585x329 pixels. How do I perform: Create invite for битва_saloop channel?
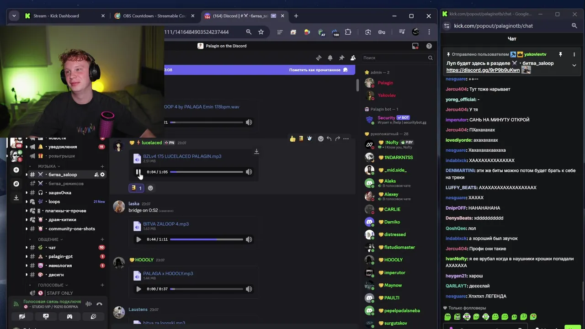click(x=96, y=175)
